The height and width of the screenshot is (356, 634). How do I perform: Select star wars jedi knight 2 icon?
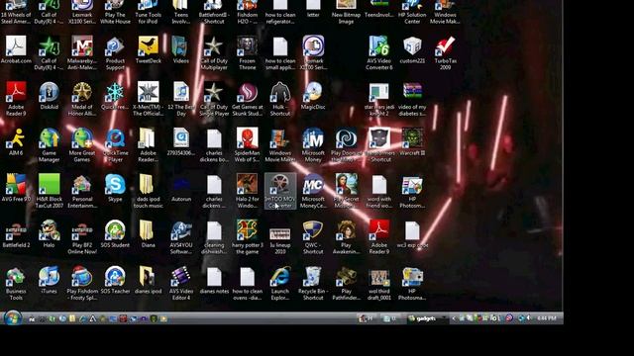378,99
